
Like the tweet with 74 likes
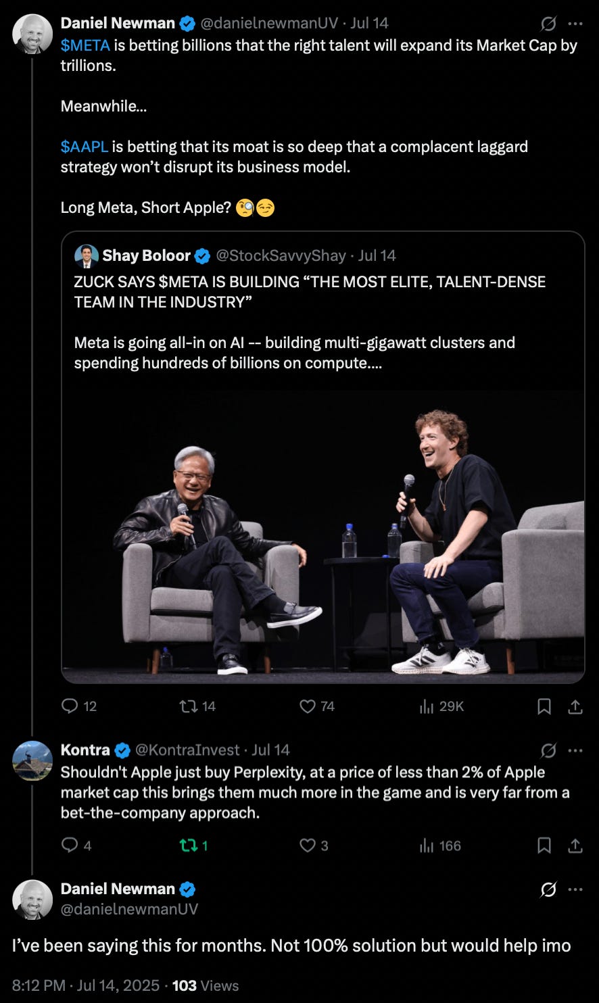click(308, 706)
